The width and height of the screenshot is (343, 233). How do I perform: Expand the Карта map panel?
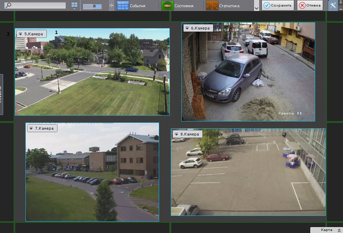(326, 230)
